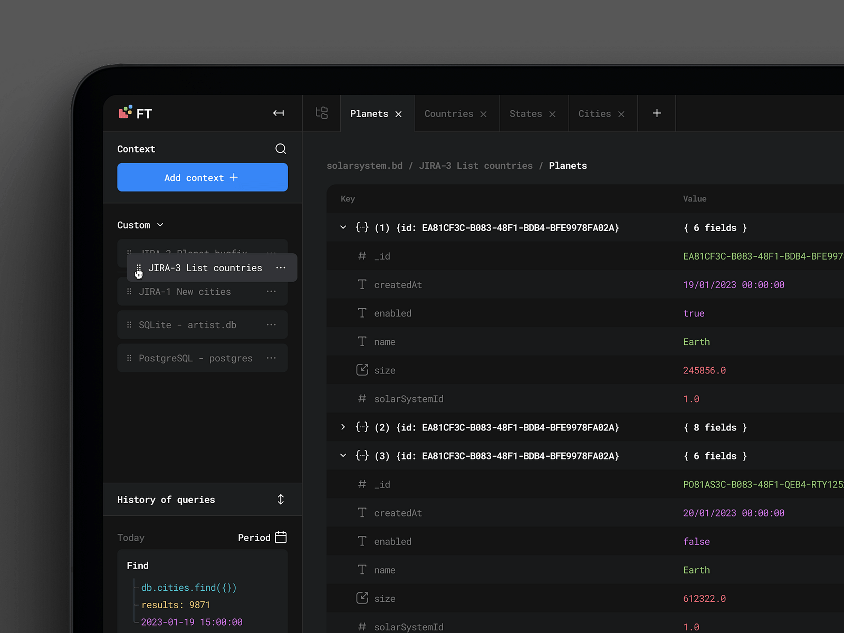Navigate using the solarsystem.bd breadcrumb link
Image resolution: width=844 pixels, height=633 pixels.
(364, 165)
